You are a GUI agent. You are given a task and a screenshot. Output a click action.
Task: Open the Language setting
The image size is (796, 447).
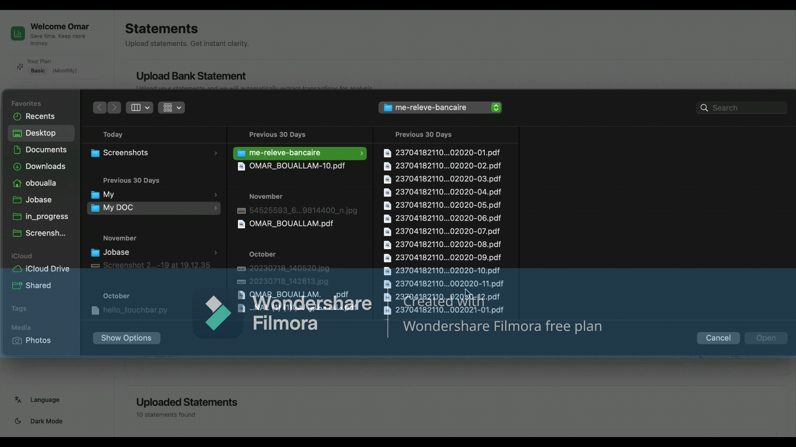pyautogui.click(x=45, y=400)
